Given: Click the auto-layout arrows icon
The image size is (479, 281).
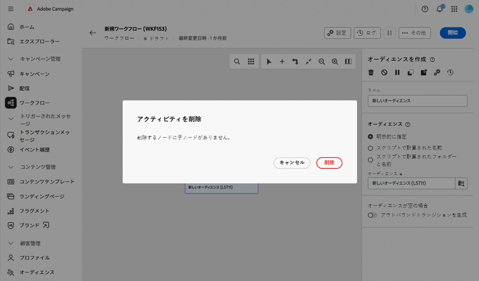Looking at the screenshot, I should (295, 61).
